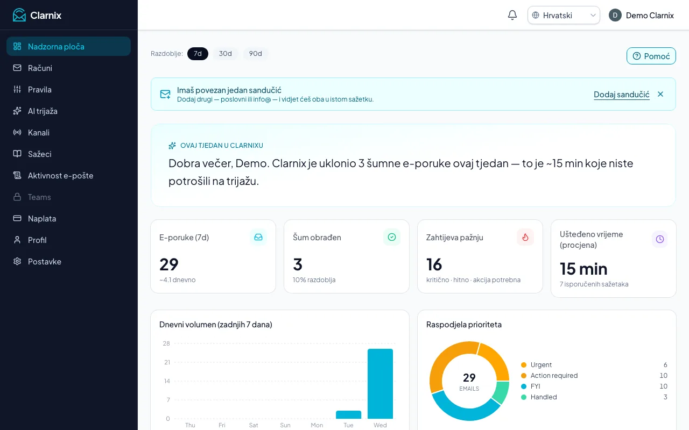Click the Aktivnost e-pošte log icon
This screenshot has width=689, height=430.
pos(17,175)
